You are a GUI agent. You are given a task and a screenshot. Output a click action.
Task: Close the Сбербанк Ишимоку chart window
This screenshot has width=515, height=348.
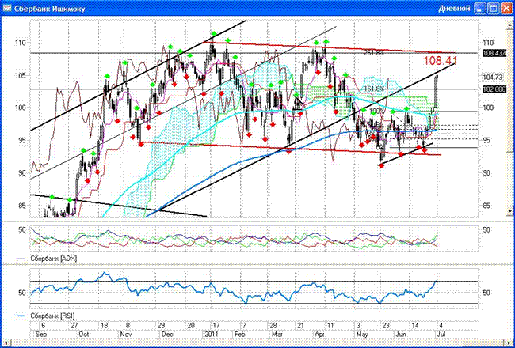(x=506, y=9)
